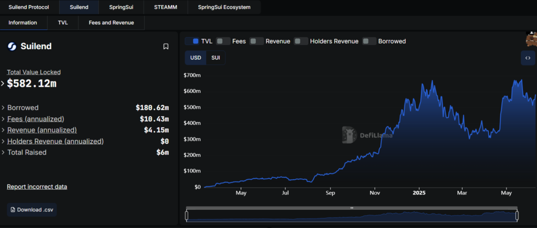Click the 2025 x-axis label
The height and width of the screenshot is (228, 537).
419,193
